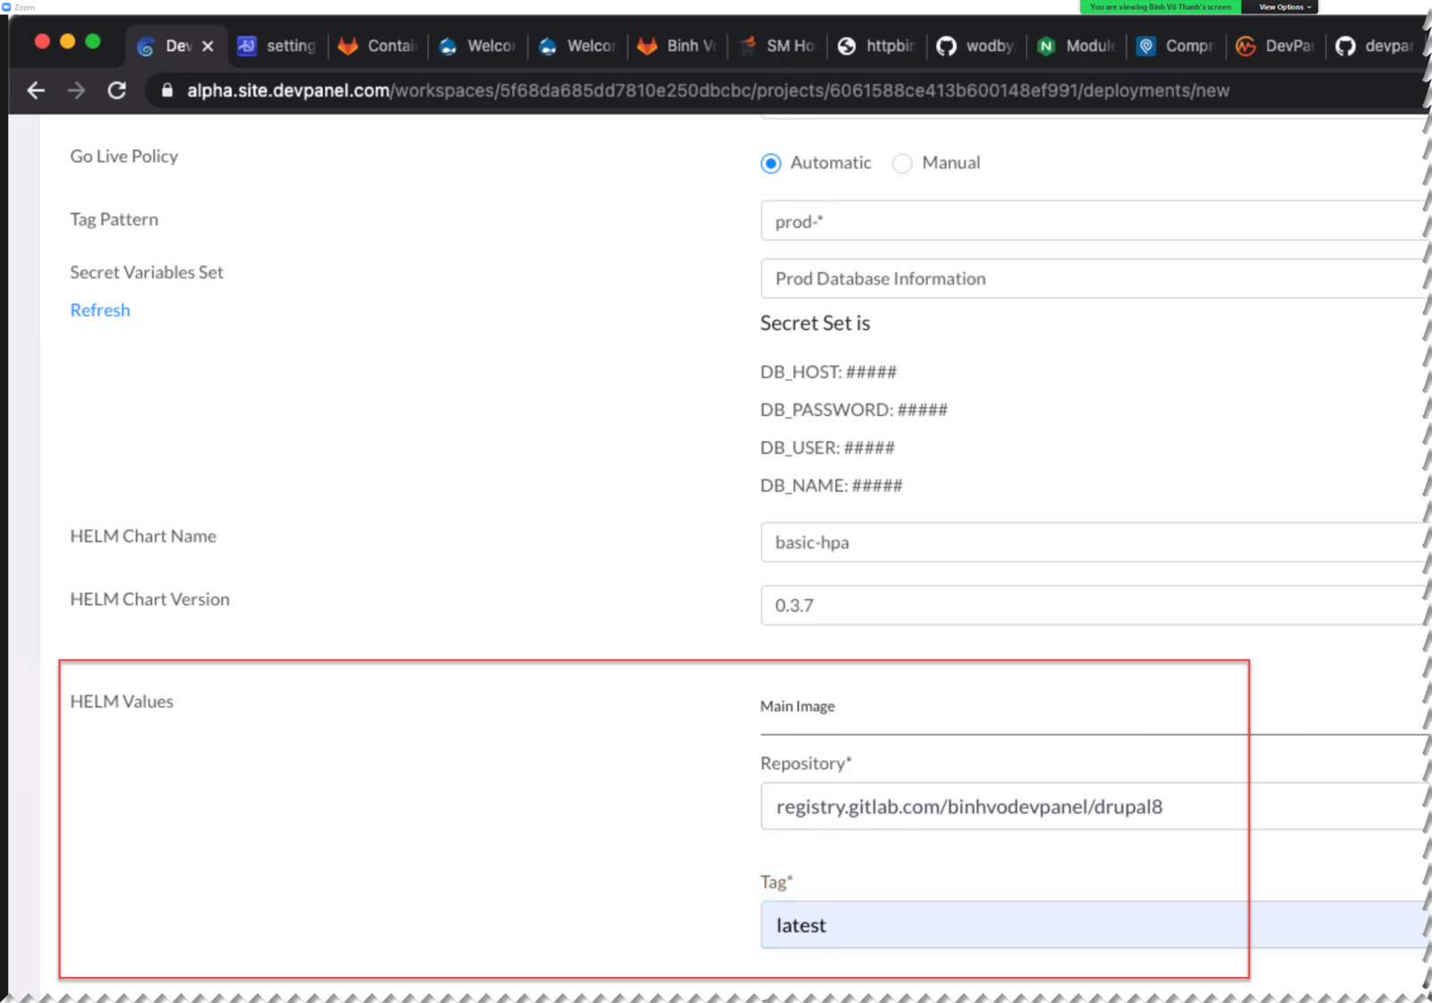Viewport: 1432px width, 1003px height.
Task: Select Manual go live policy
Action: (x=902, y=164)
